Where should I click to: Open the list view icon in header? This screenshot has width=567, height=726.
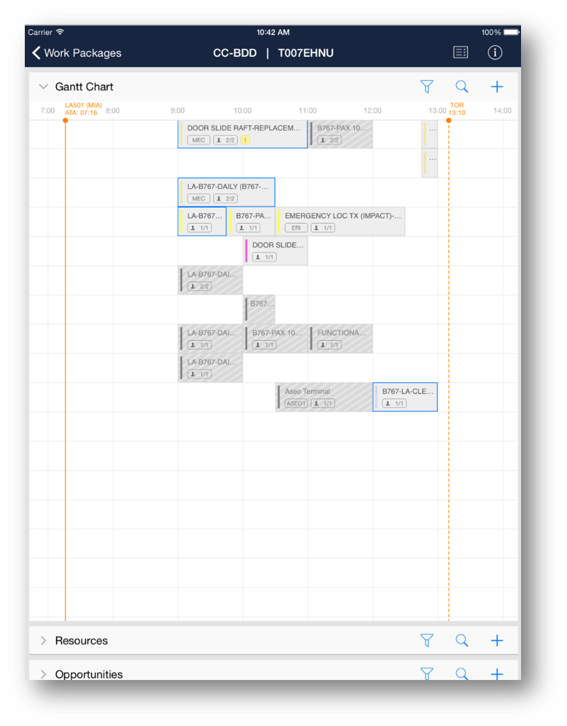[460, 53]
